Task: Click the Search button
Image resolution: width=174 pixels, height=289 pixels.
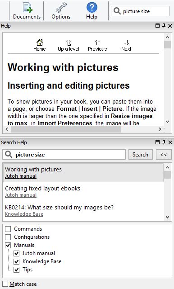Action: [140, 155]
